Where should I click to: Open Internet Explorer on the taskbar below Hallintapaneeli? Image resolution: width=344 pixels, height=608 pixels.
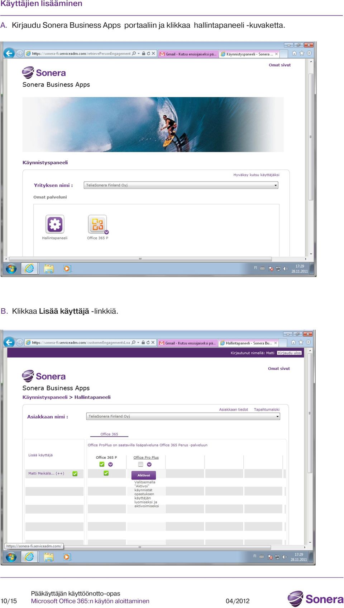[29, 557]
